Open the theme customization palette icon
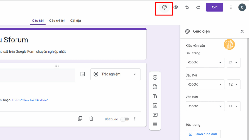The height and width of the screenshot is (140, 249). pos(164,7)
